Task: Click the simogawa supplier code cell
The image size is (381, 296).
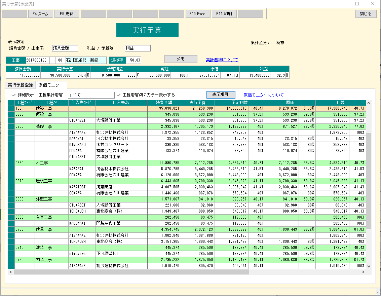Action: coord(82,254)
